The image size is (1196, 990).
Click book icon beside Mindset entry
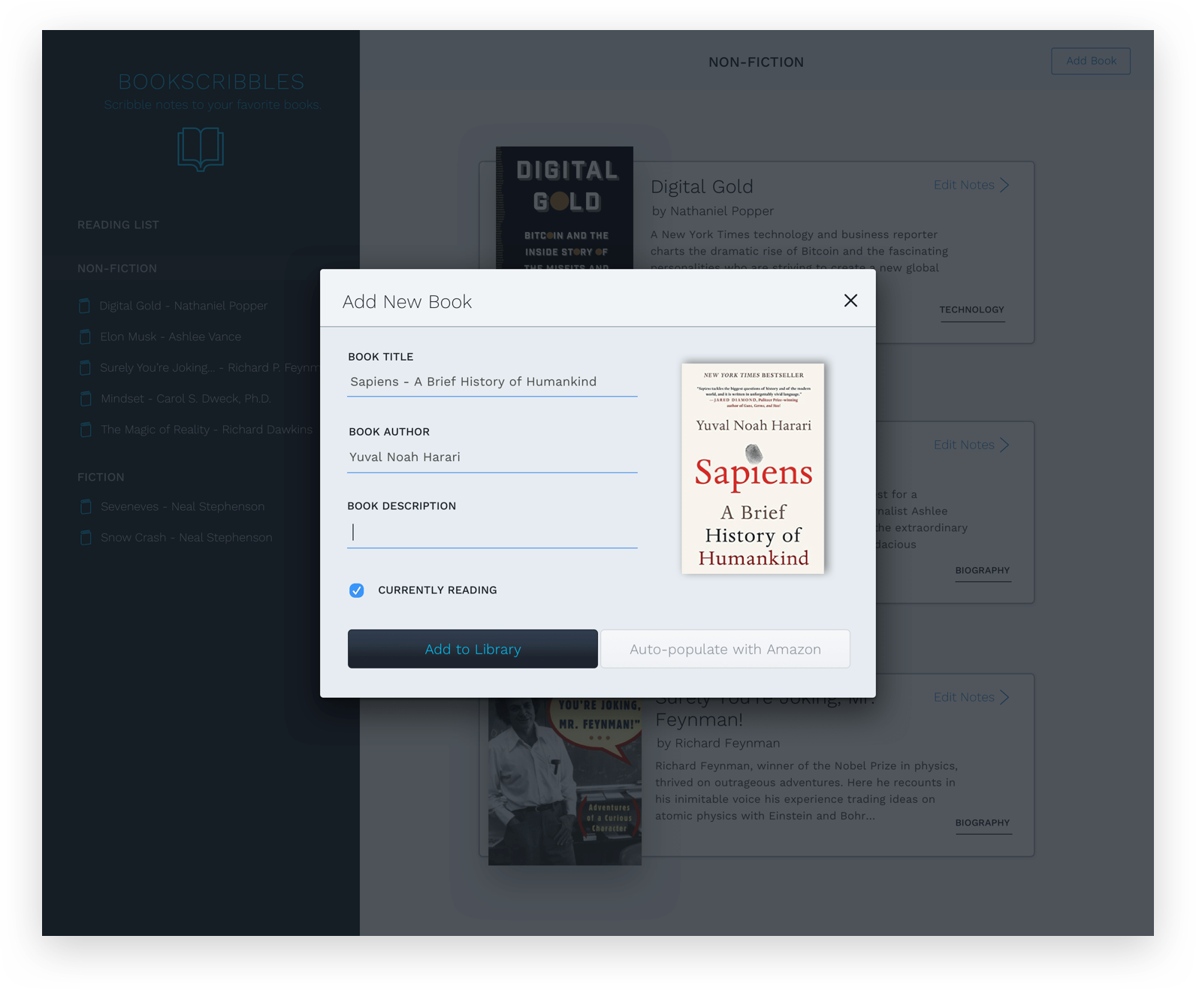tap(85, 398)
